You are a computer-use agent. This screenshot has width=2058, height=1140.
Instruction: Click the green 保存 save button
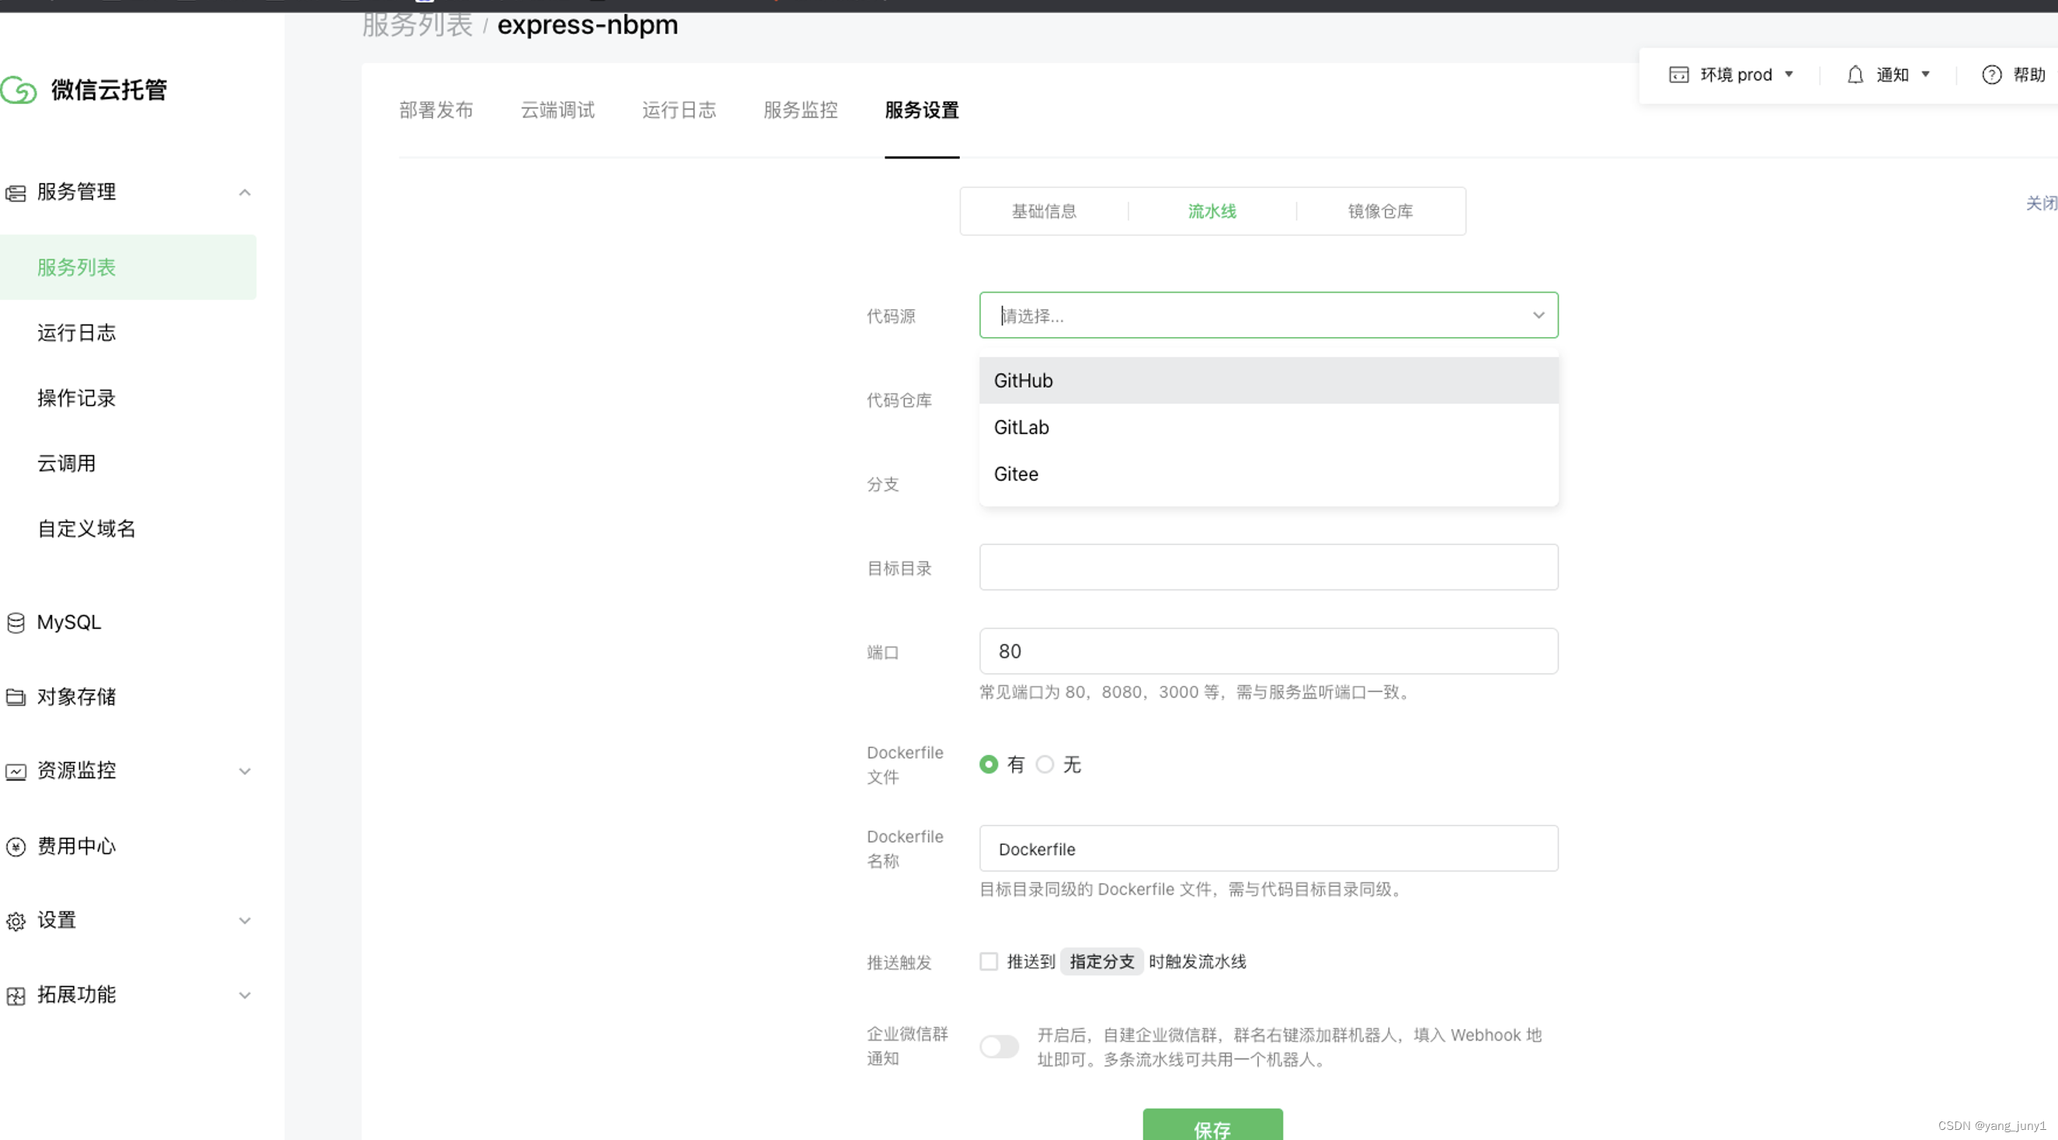click(1212, 1127)
